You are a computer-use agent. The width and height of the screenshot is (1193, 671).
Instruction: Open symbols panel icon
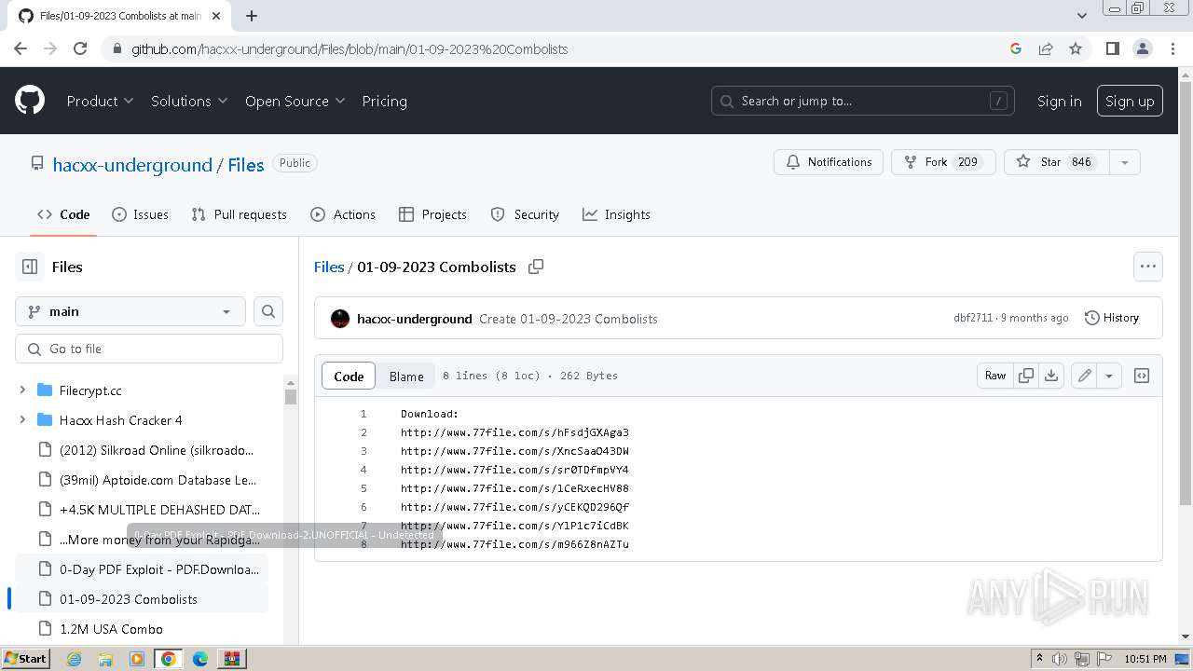pos(1142,376)
